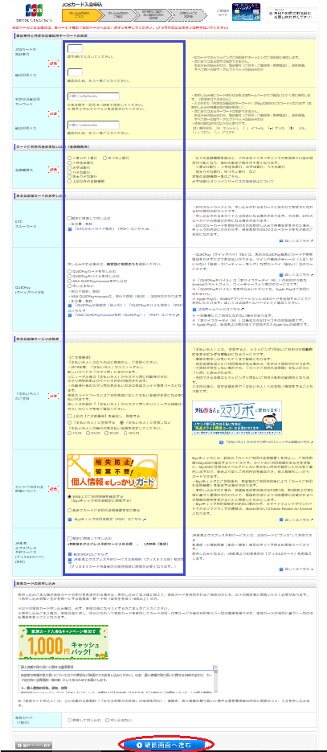Click the 前のページへ戻る button
The image size is (327, 752).
(x=34, y=746)
